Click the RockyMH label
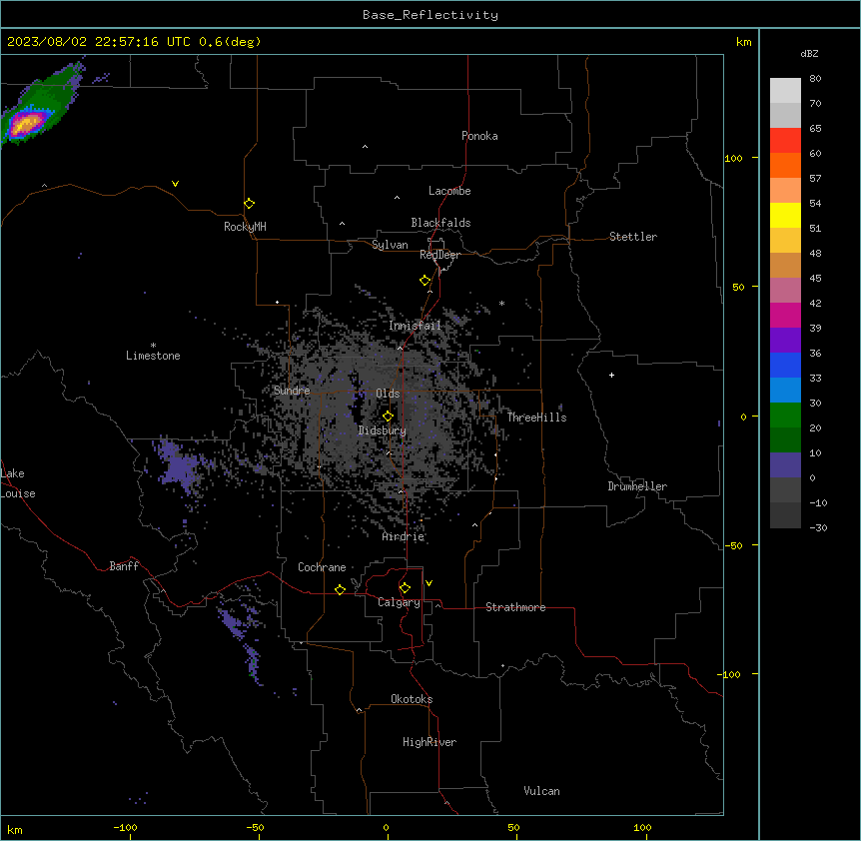The width and height of the screenshot is (861, 841). [245, 227]
